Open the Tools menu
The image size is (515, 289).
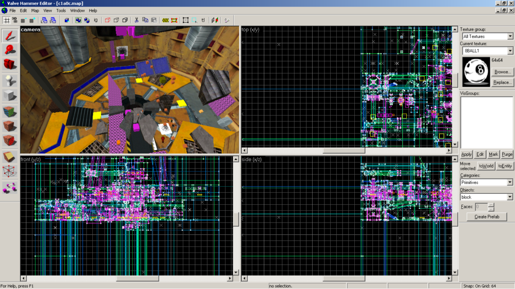61,10
